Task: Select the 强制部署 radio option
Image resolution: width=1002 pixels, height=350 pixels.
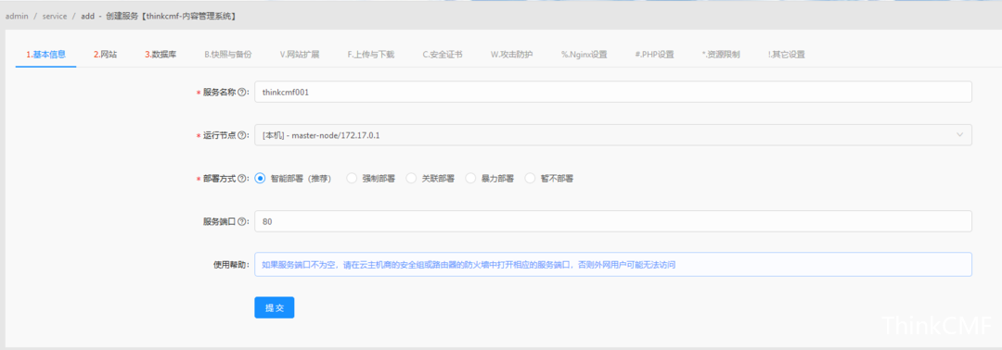Action: coord(352,179)
